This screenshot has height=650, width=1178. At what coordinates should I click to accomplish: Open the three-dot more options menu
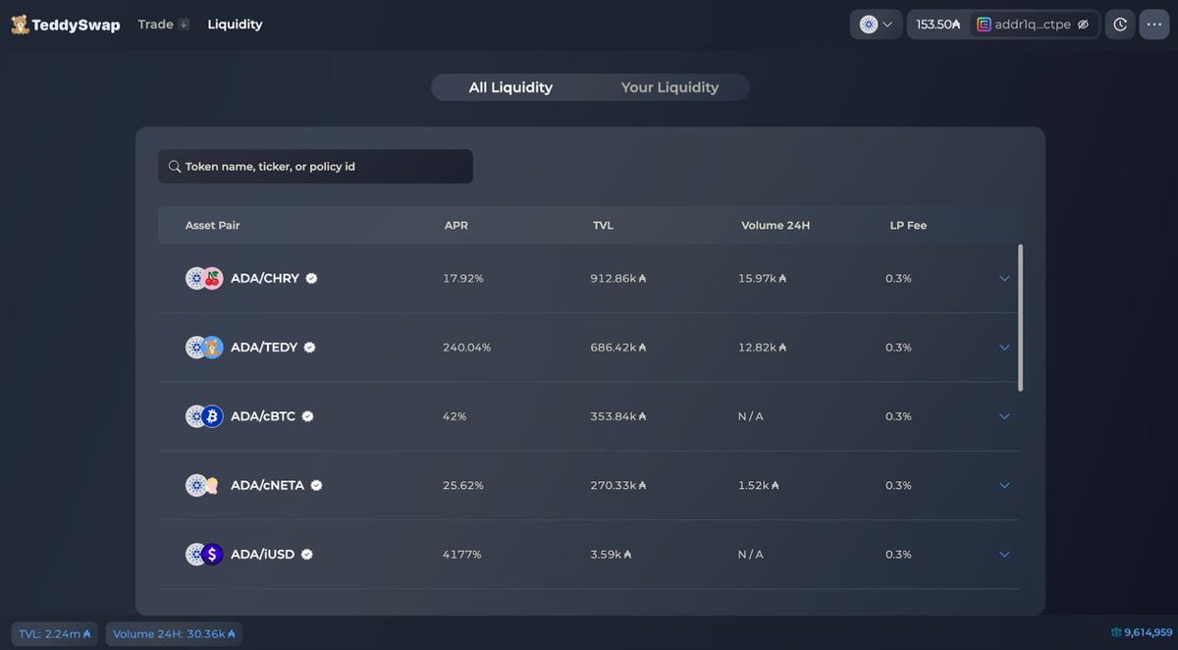point(1154,25)
